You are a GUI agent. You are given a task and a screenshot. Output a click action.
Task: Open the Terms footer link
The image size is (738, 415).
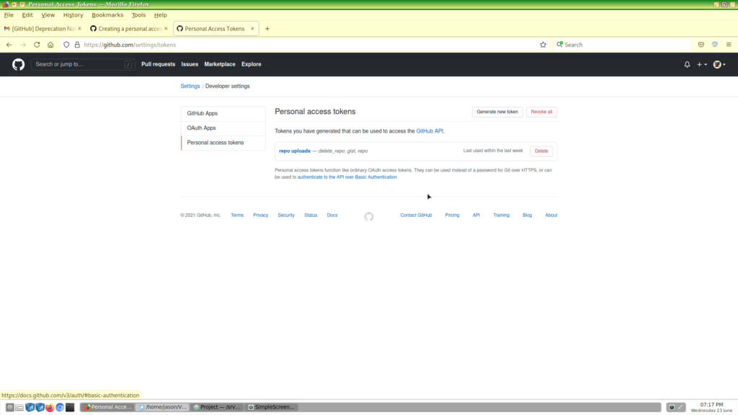pos(237,215)
